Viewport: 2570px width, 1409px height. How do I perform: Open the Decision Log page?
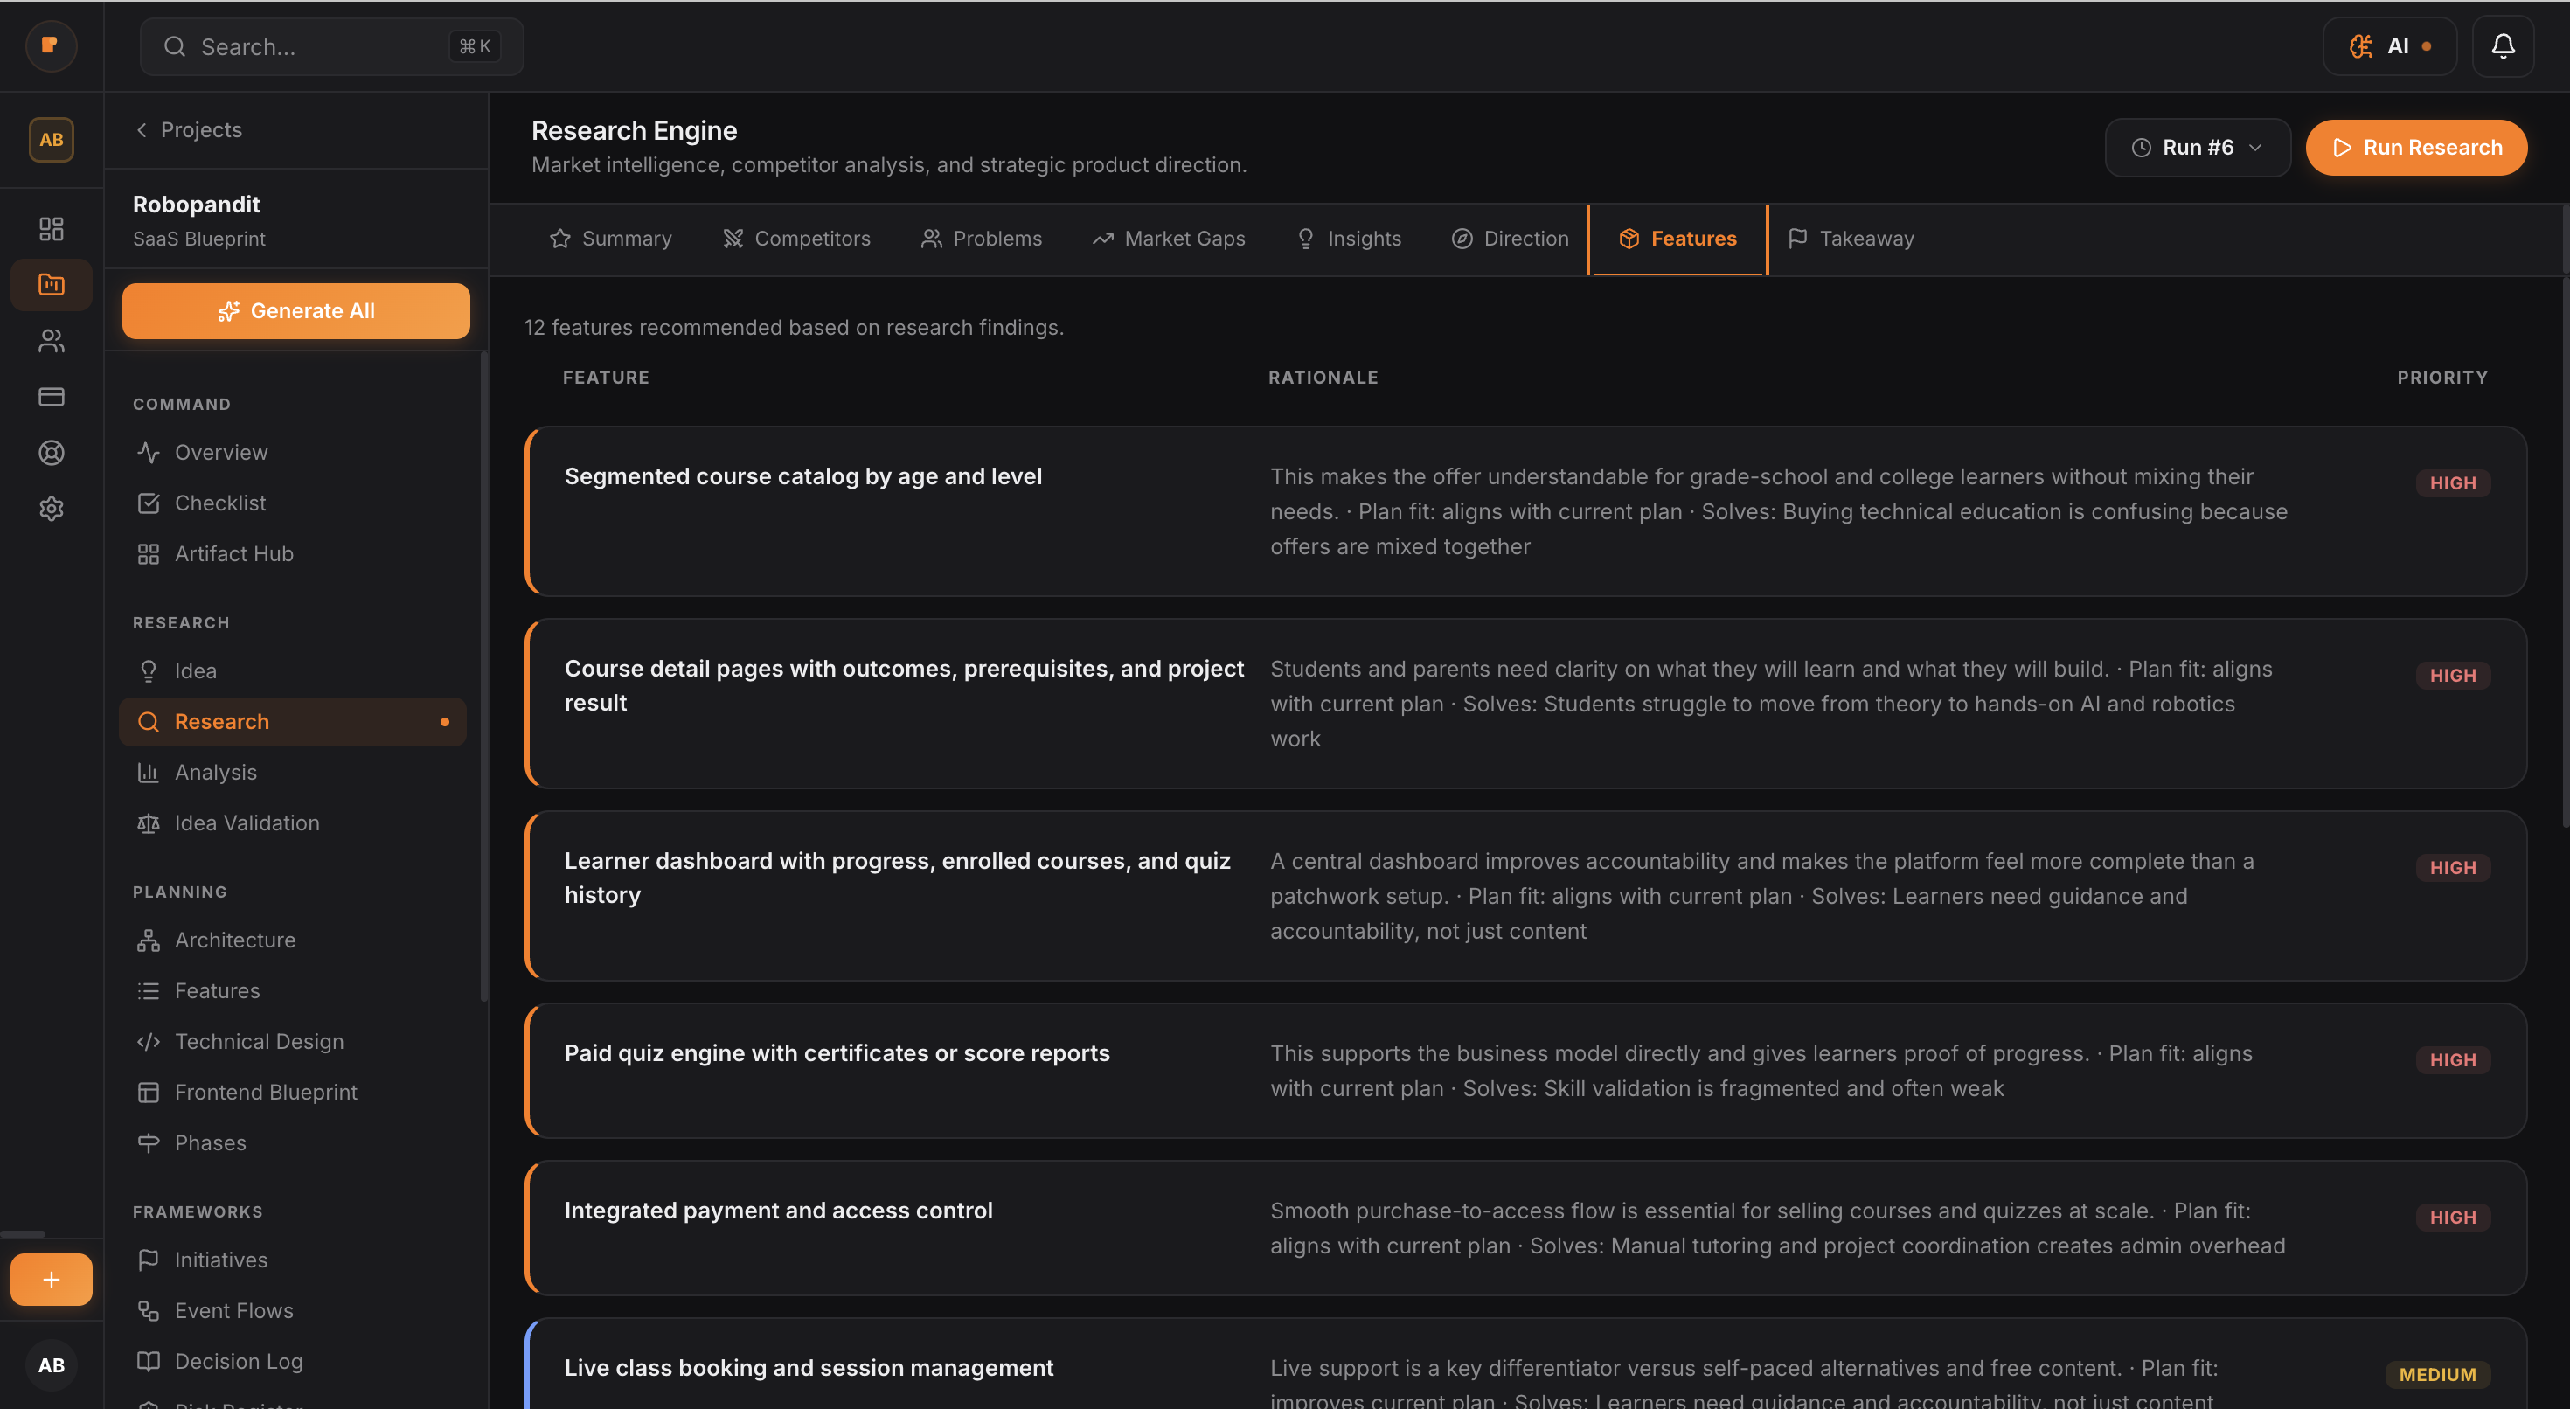tap(238, 1361)
